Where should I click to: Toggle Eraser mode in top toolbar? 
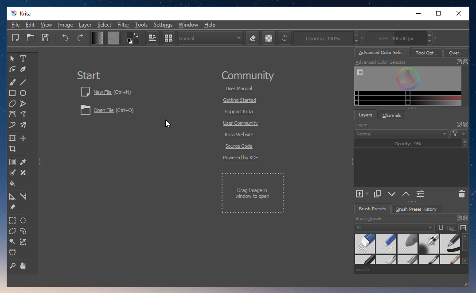(253, 39)
